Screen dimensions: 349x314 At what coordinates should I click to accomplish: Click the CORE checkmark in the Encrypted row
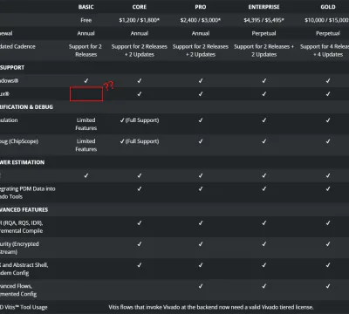click(x=140, y=244)
